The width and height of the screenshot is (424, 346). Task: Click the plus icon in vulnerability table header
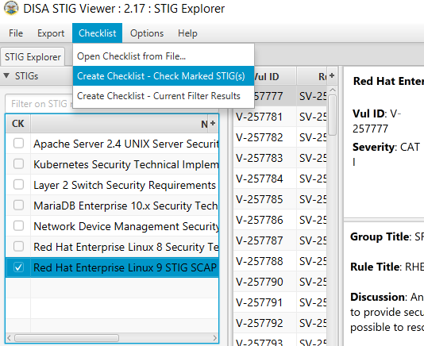pos(332,76)
